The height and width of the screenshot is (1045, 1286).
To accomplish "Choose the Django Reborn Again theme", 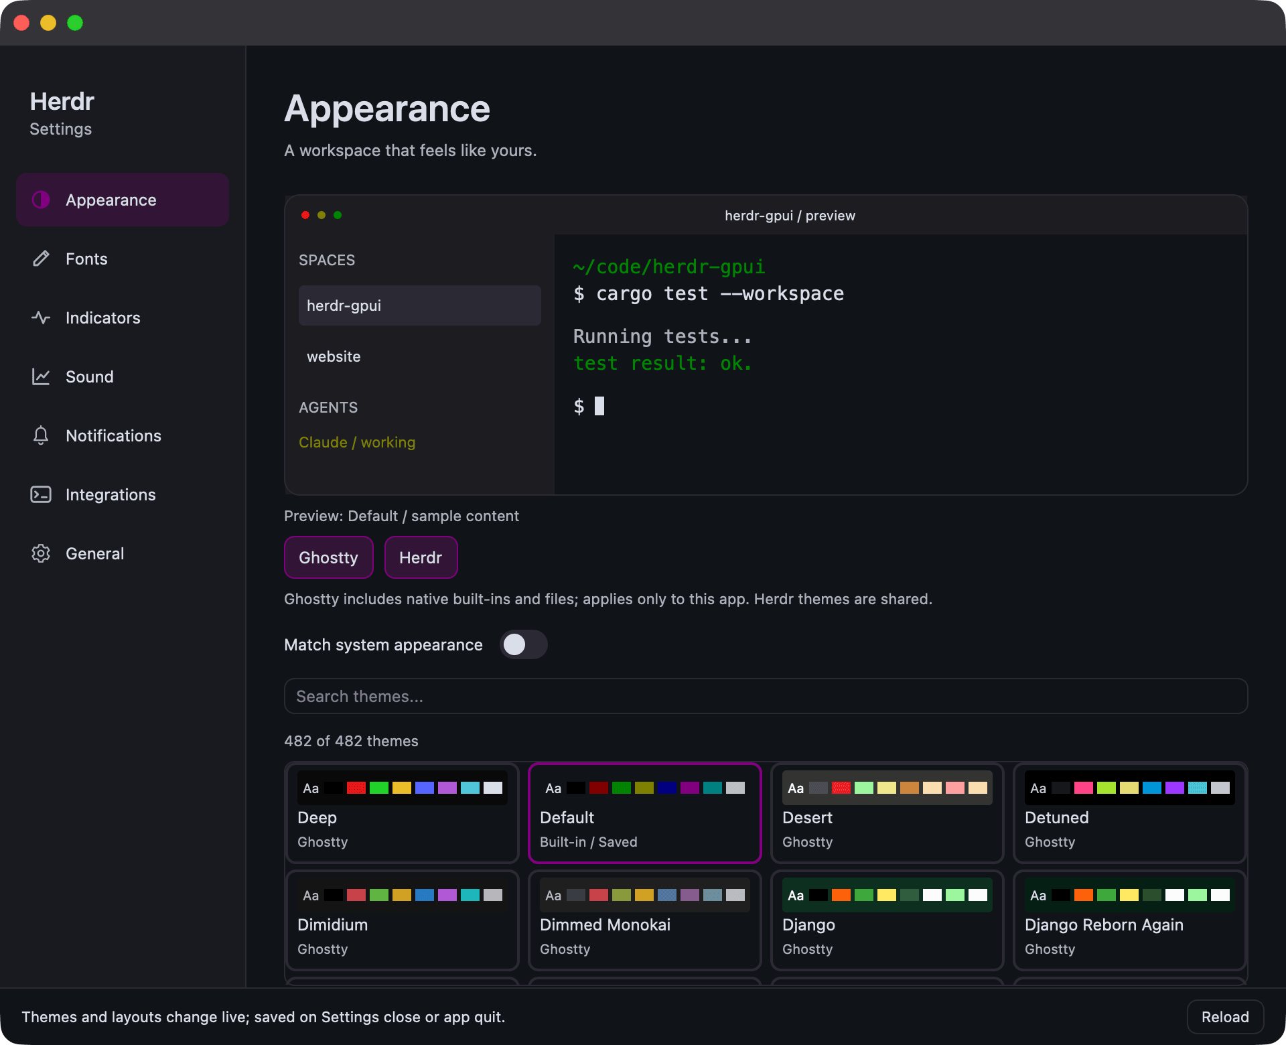I will point(1130,920).
